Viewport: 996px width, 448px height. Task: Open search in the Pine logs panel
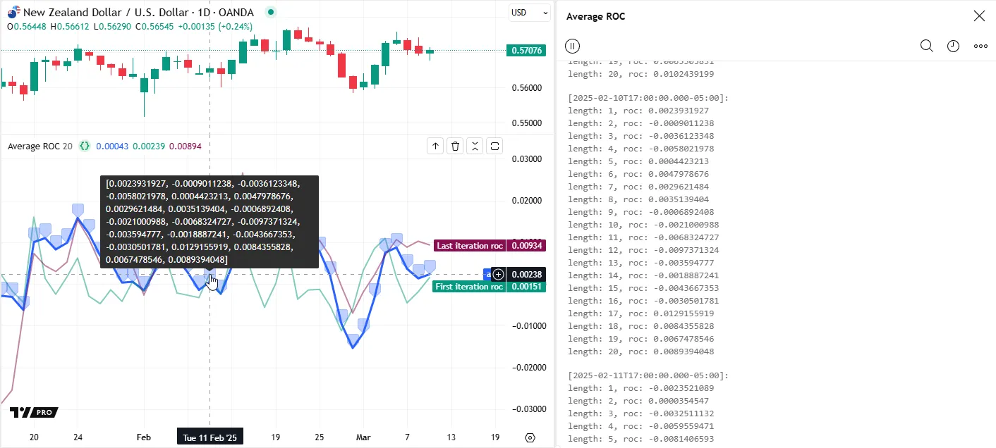click(x=926, y=46)
